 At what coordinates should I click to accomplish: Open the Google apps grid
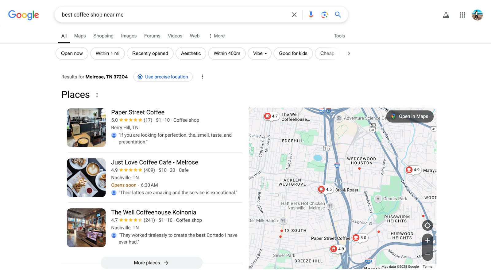tap(462, 15)
